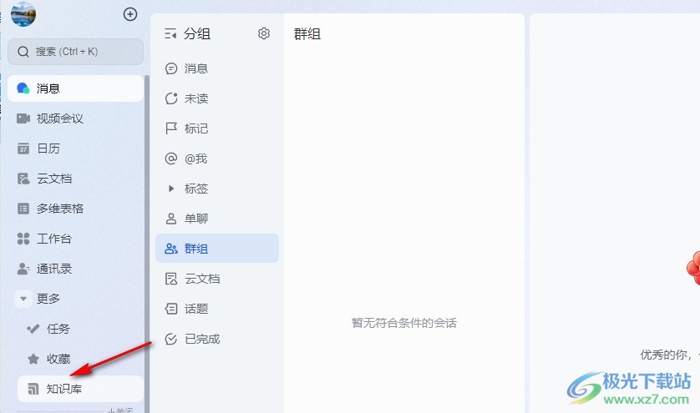The height and width of the screenshot is (413, 700).
Task: Open group settings gear icon
Action: coord(264,33)
